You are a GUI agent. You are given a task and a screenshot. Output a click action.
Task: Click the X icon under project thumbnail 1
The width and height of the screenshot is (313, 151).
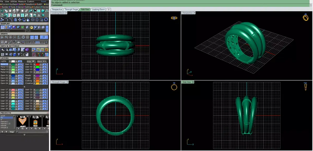coord(27,129)
